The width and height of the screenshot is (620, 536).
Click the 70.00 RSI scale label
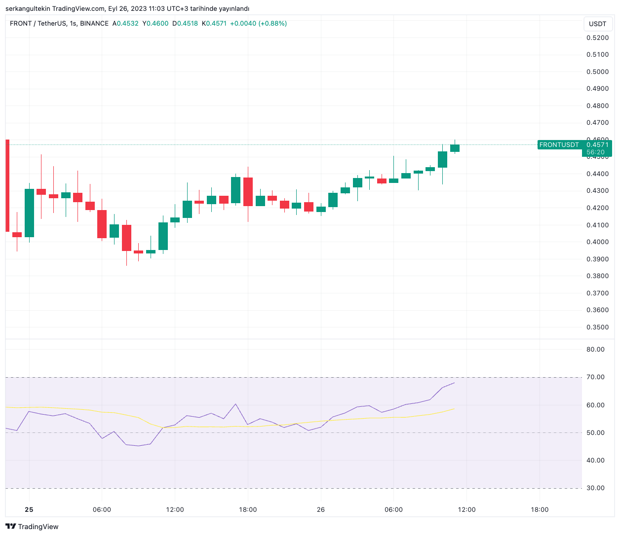coord(595,377)
